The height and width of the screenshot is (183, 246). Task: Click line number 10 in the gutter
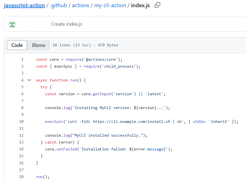pos(21,121)
